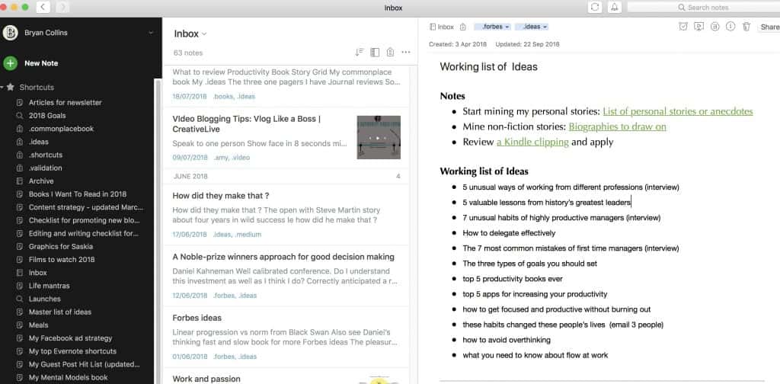Open the .ideas tag dropdown in note header
The width and height of the screenshot is (780, 384).
point(532,27)
